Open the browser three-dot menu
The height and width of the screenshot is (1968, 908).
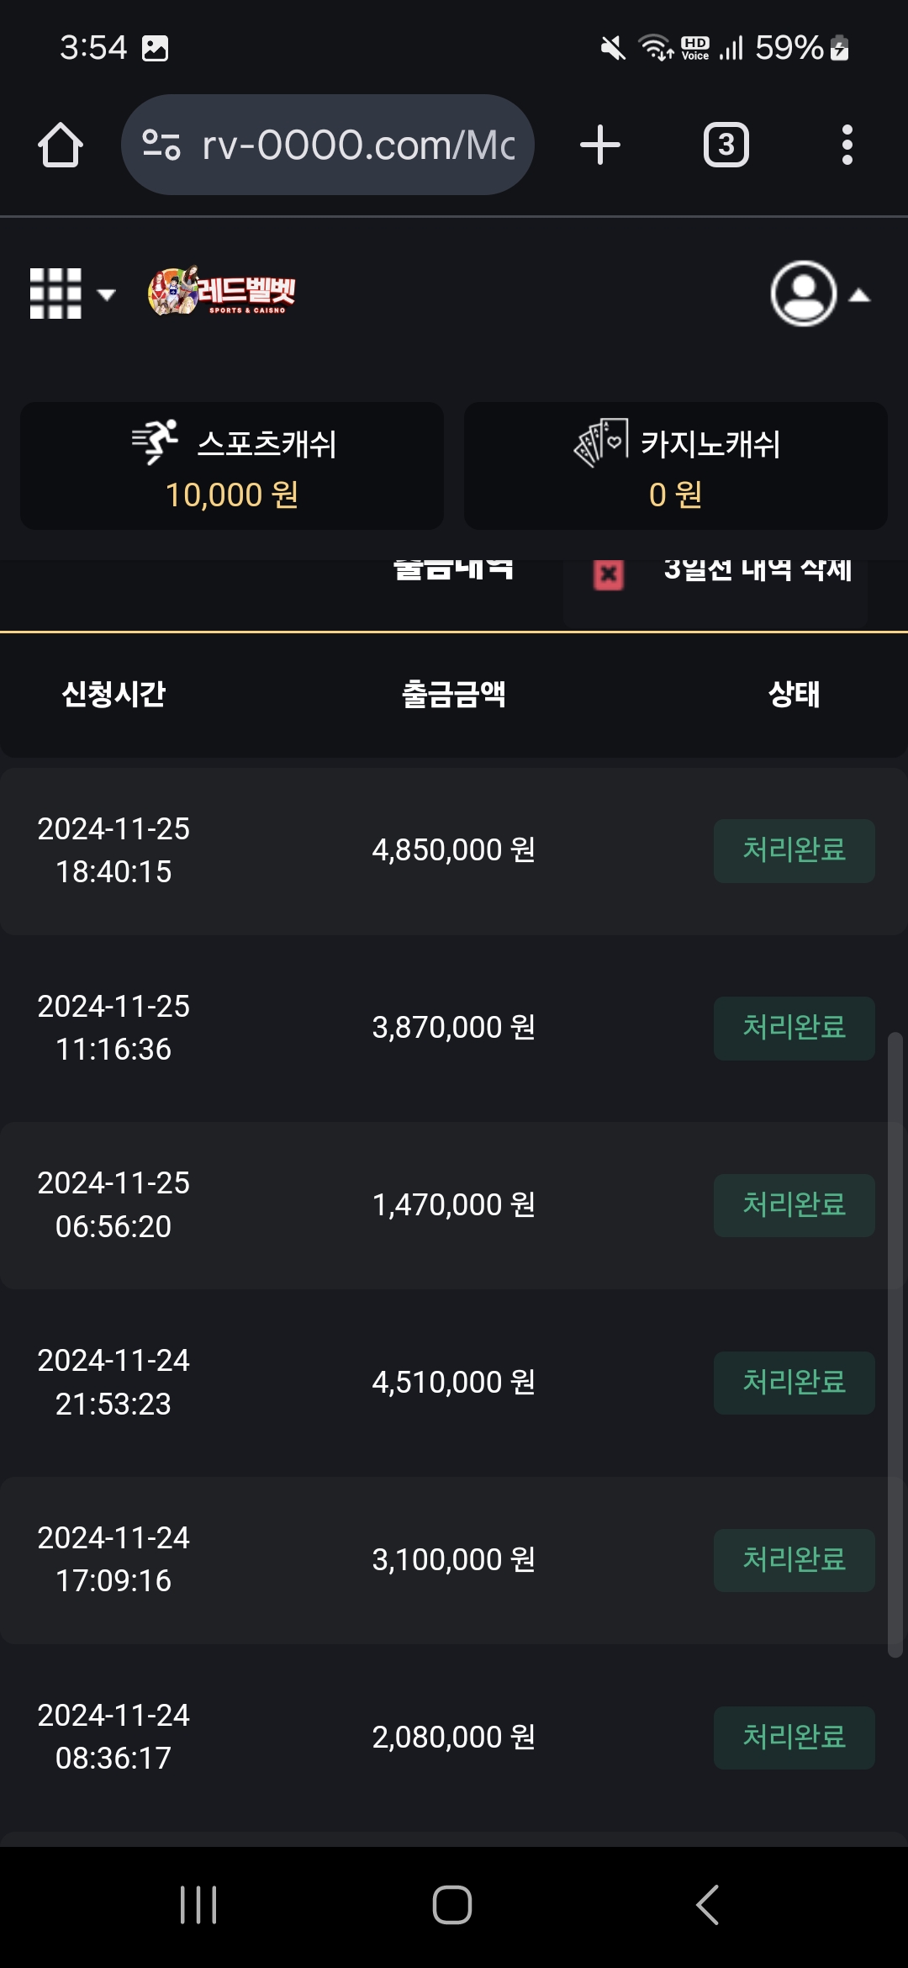click(x=847, y=145)
